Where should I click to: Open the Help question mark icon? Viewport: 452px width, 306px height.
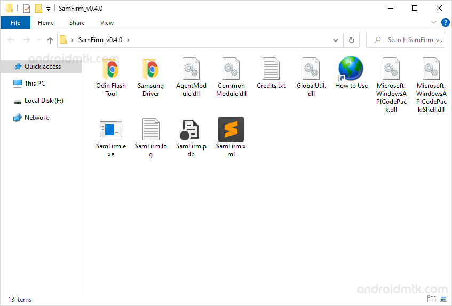pos(446,22)
